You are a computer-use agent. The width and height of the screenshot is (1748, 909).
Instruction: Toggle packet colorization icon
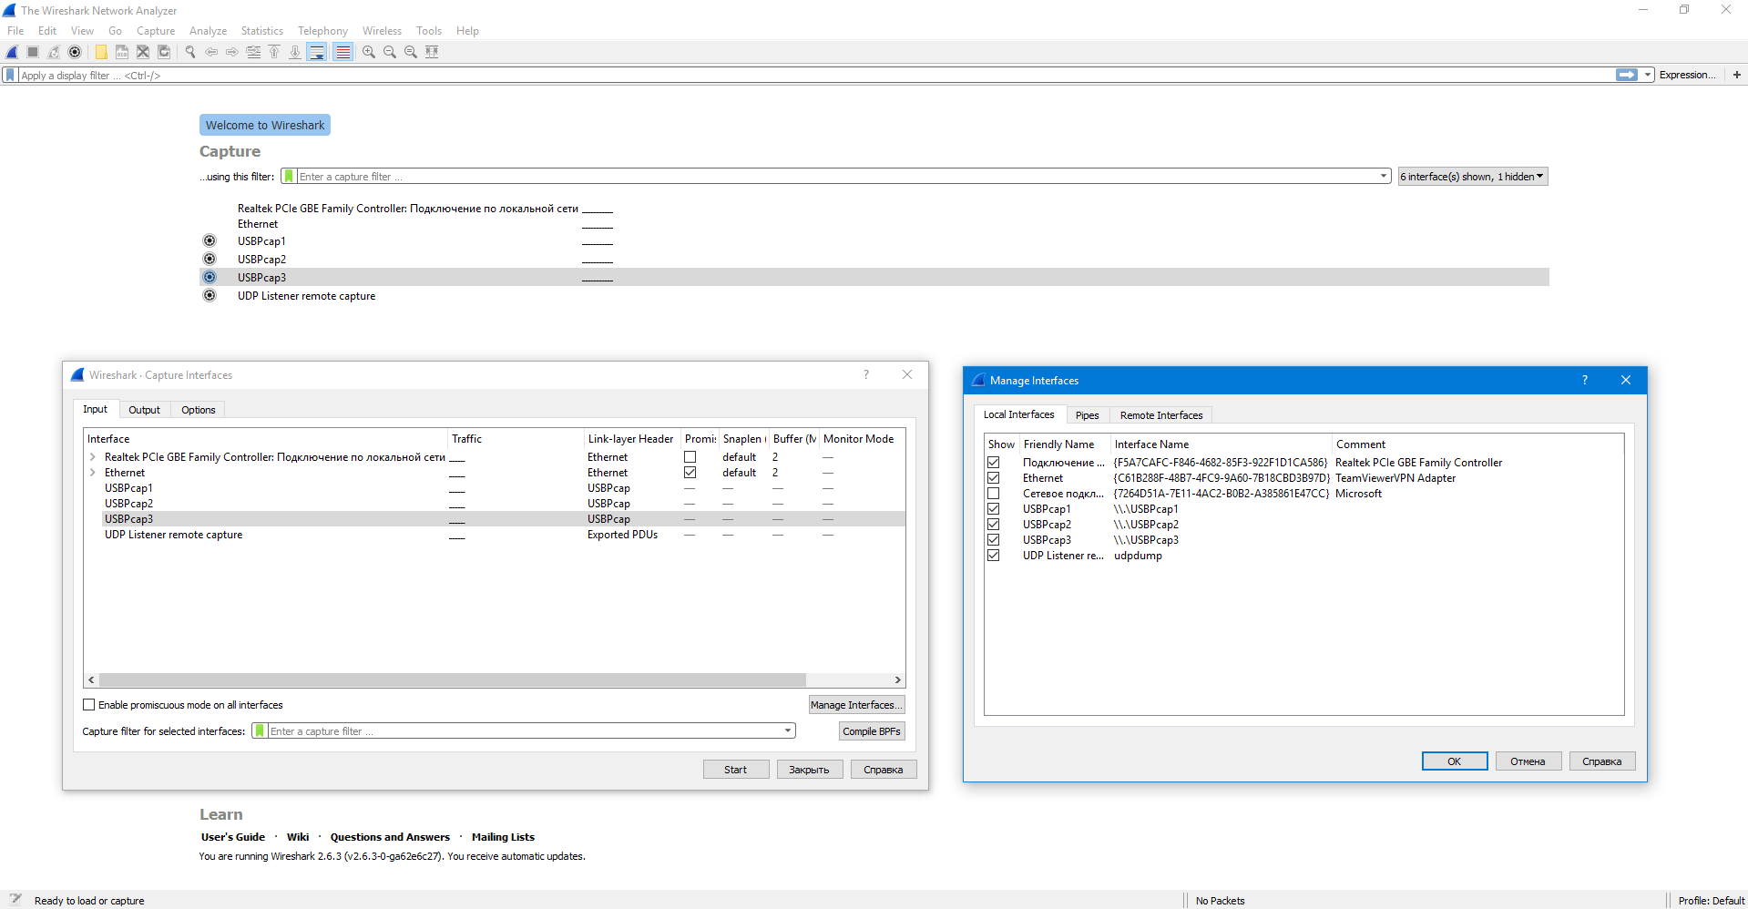pos(342,52)
